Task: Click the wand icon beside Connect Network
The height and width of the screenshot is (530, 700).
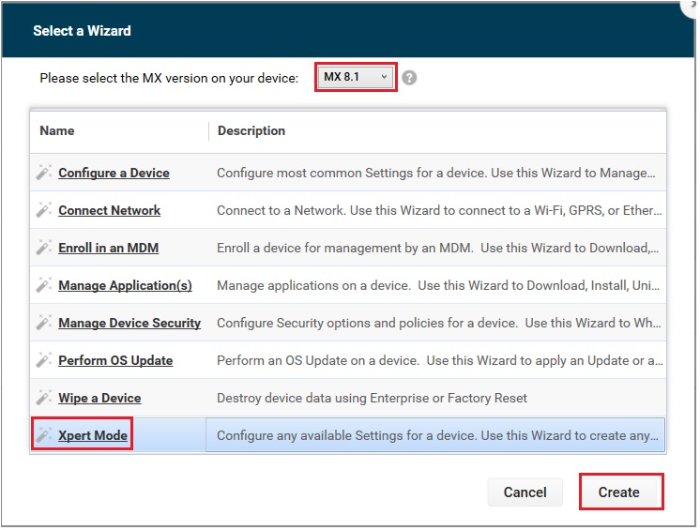Action: pos(44,210)
